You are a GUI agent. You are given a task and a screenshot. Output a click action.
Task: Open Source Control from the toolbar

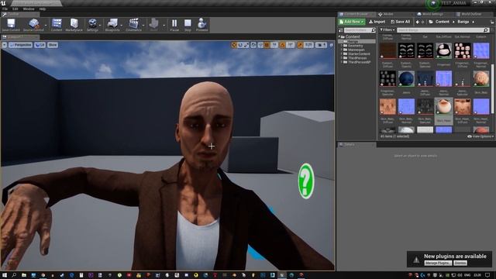coord(33,24)
